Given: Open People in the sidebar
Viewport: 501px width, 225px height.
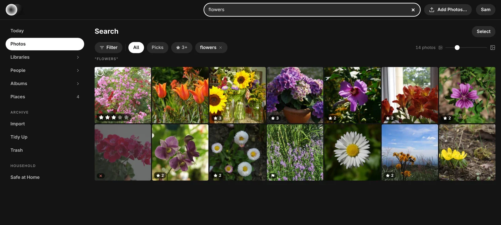Looking at the screenshot, I should (45, 70).
